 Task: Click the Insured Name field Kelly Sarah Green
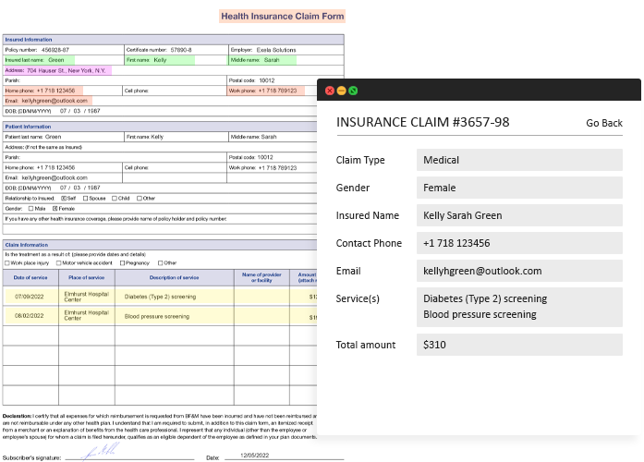point(519,215)
